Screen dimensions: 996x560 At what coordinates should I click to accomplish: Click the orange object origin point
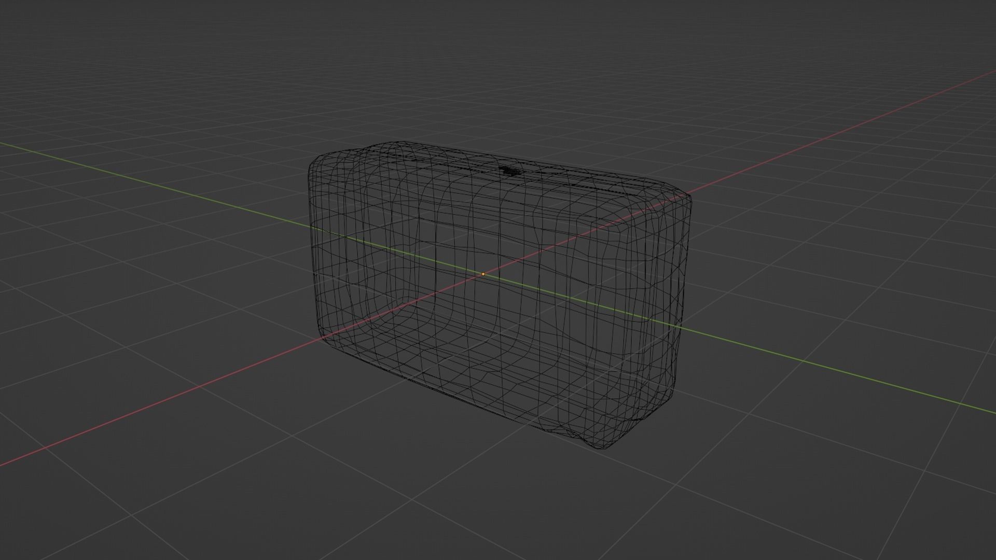[483, 274]
